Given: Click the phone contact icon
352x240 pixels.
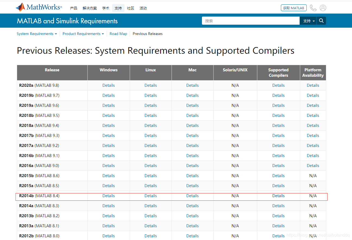Looking at the screenshot, I should tap(313, 8).
